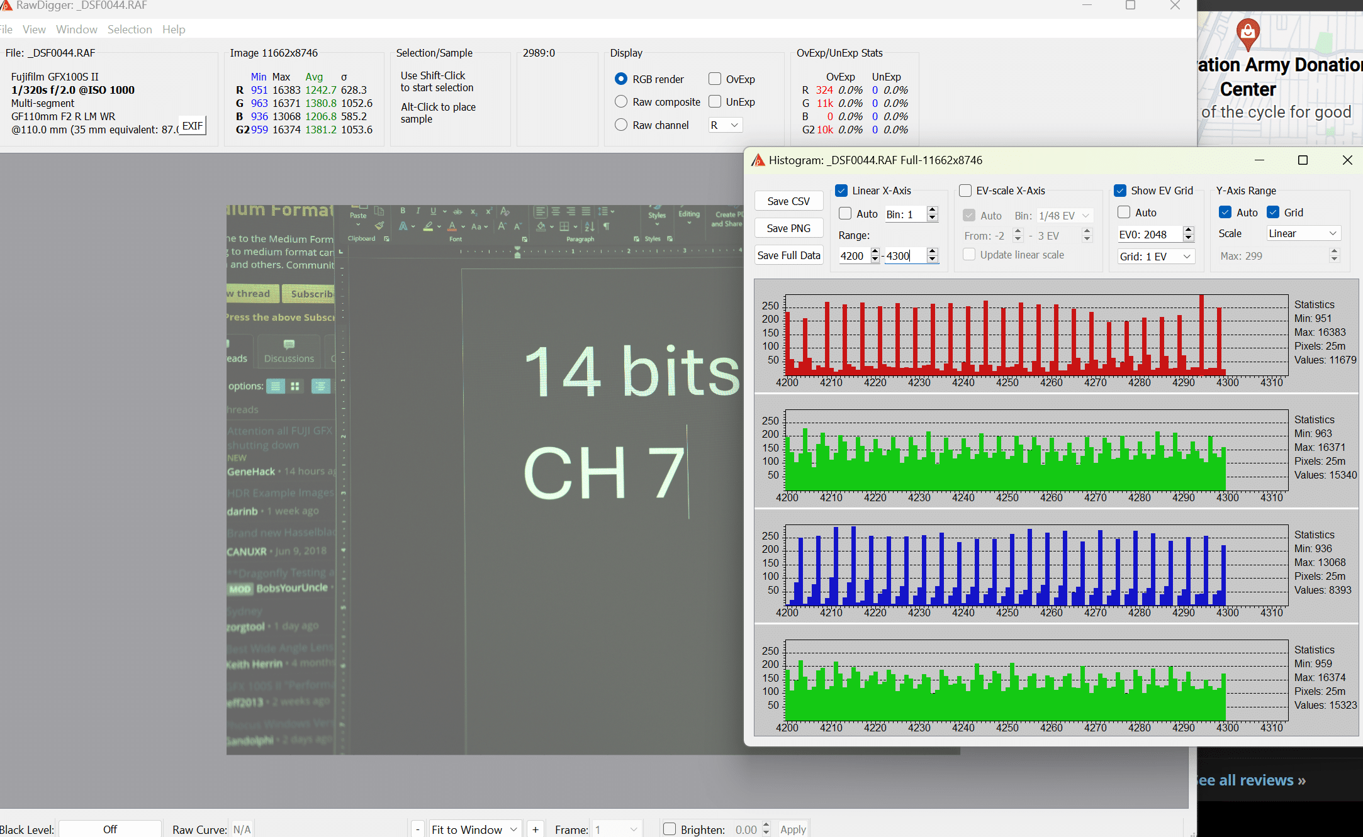The height and width of the screenshot is (837, 1363).
Task: Click the RawDigger title bar icon
Action: [x=6, y=5]
